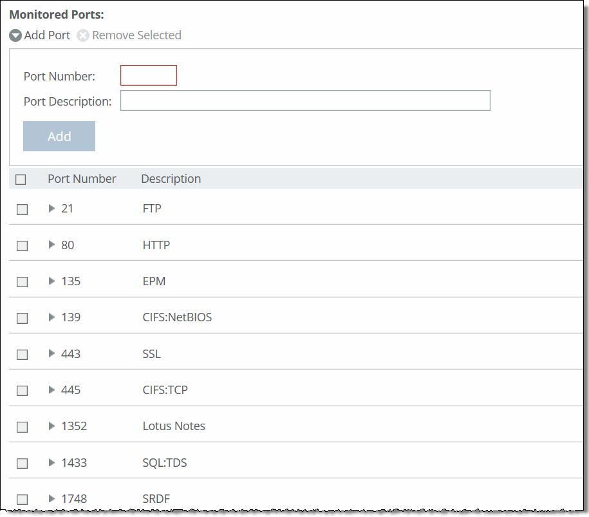Expand details for SSL port 443
This screenshot has width=589, height=517.
pyautogui.click(x=51, y=353)
